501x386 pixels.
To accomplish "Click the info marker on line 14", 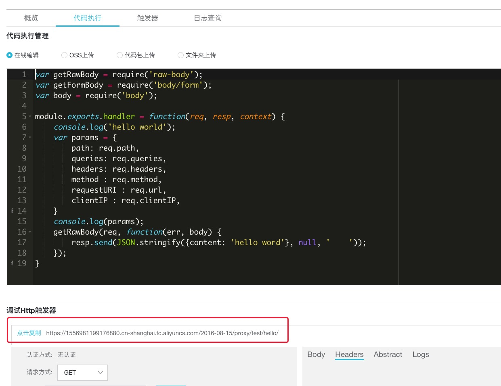I will [12, 211].
